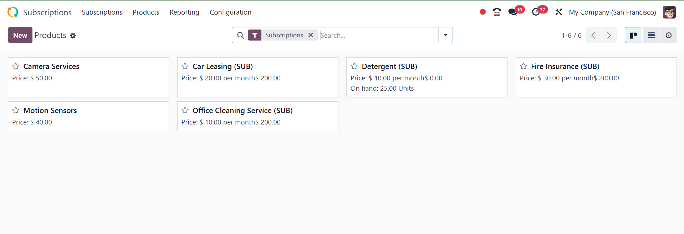Image resolution: width=684 pixels, height=234 pixels.
Task: Open the voice call phone icon
Action: pos(496,12)
